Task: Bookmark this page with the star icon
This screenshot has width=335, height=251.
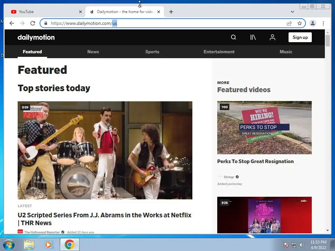Action: point(300,23)
